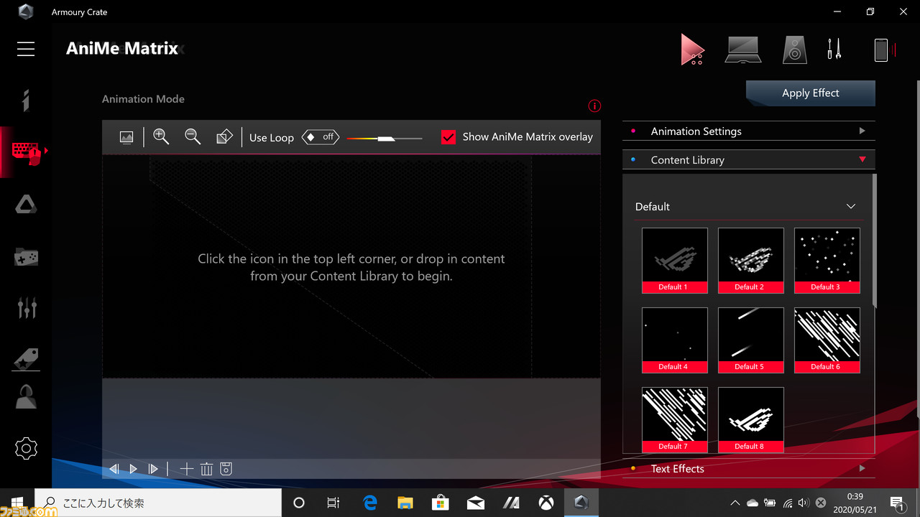
Task: Zoom out of the canvas
Action: (x=193, y=136)
